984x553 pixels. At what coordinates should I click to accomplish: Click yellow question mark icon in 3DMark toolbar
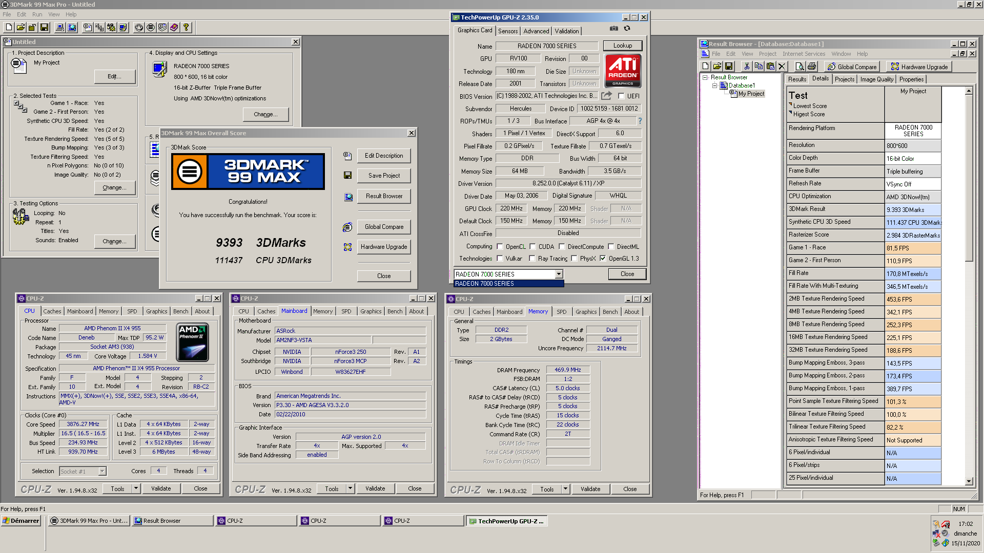[x=186, y=28]
